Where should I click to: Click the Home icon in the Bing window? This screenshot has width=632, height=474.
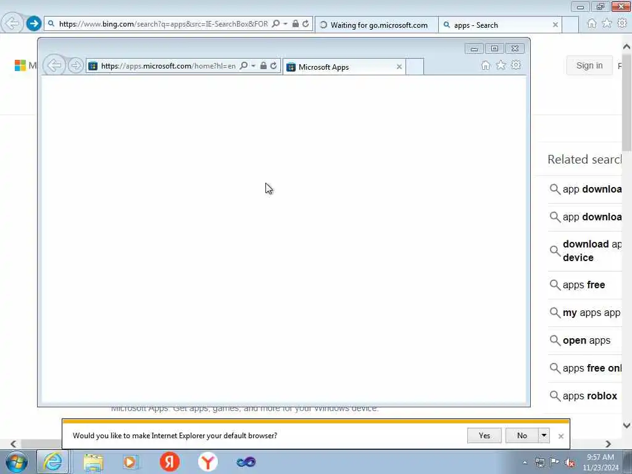click(x=592, y=23)
